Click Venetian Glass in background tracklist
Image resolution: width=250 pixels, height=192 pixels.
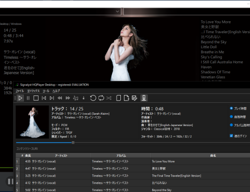pos(213,77)
